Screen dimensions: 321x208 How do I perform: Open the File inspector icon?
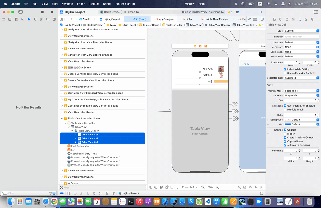[x=274, y=19]
